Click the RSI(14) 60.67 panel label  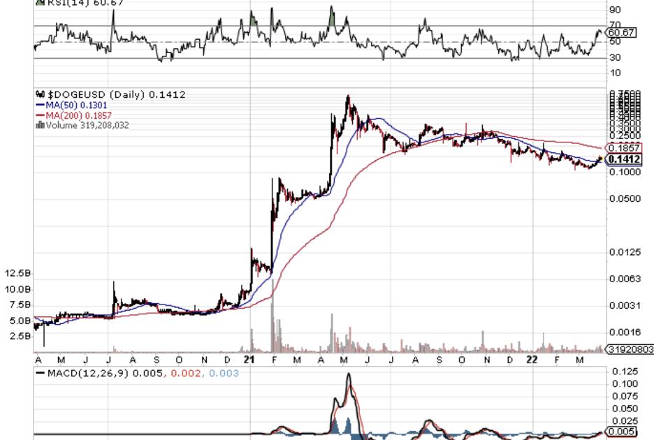coord(85,3)
